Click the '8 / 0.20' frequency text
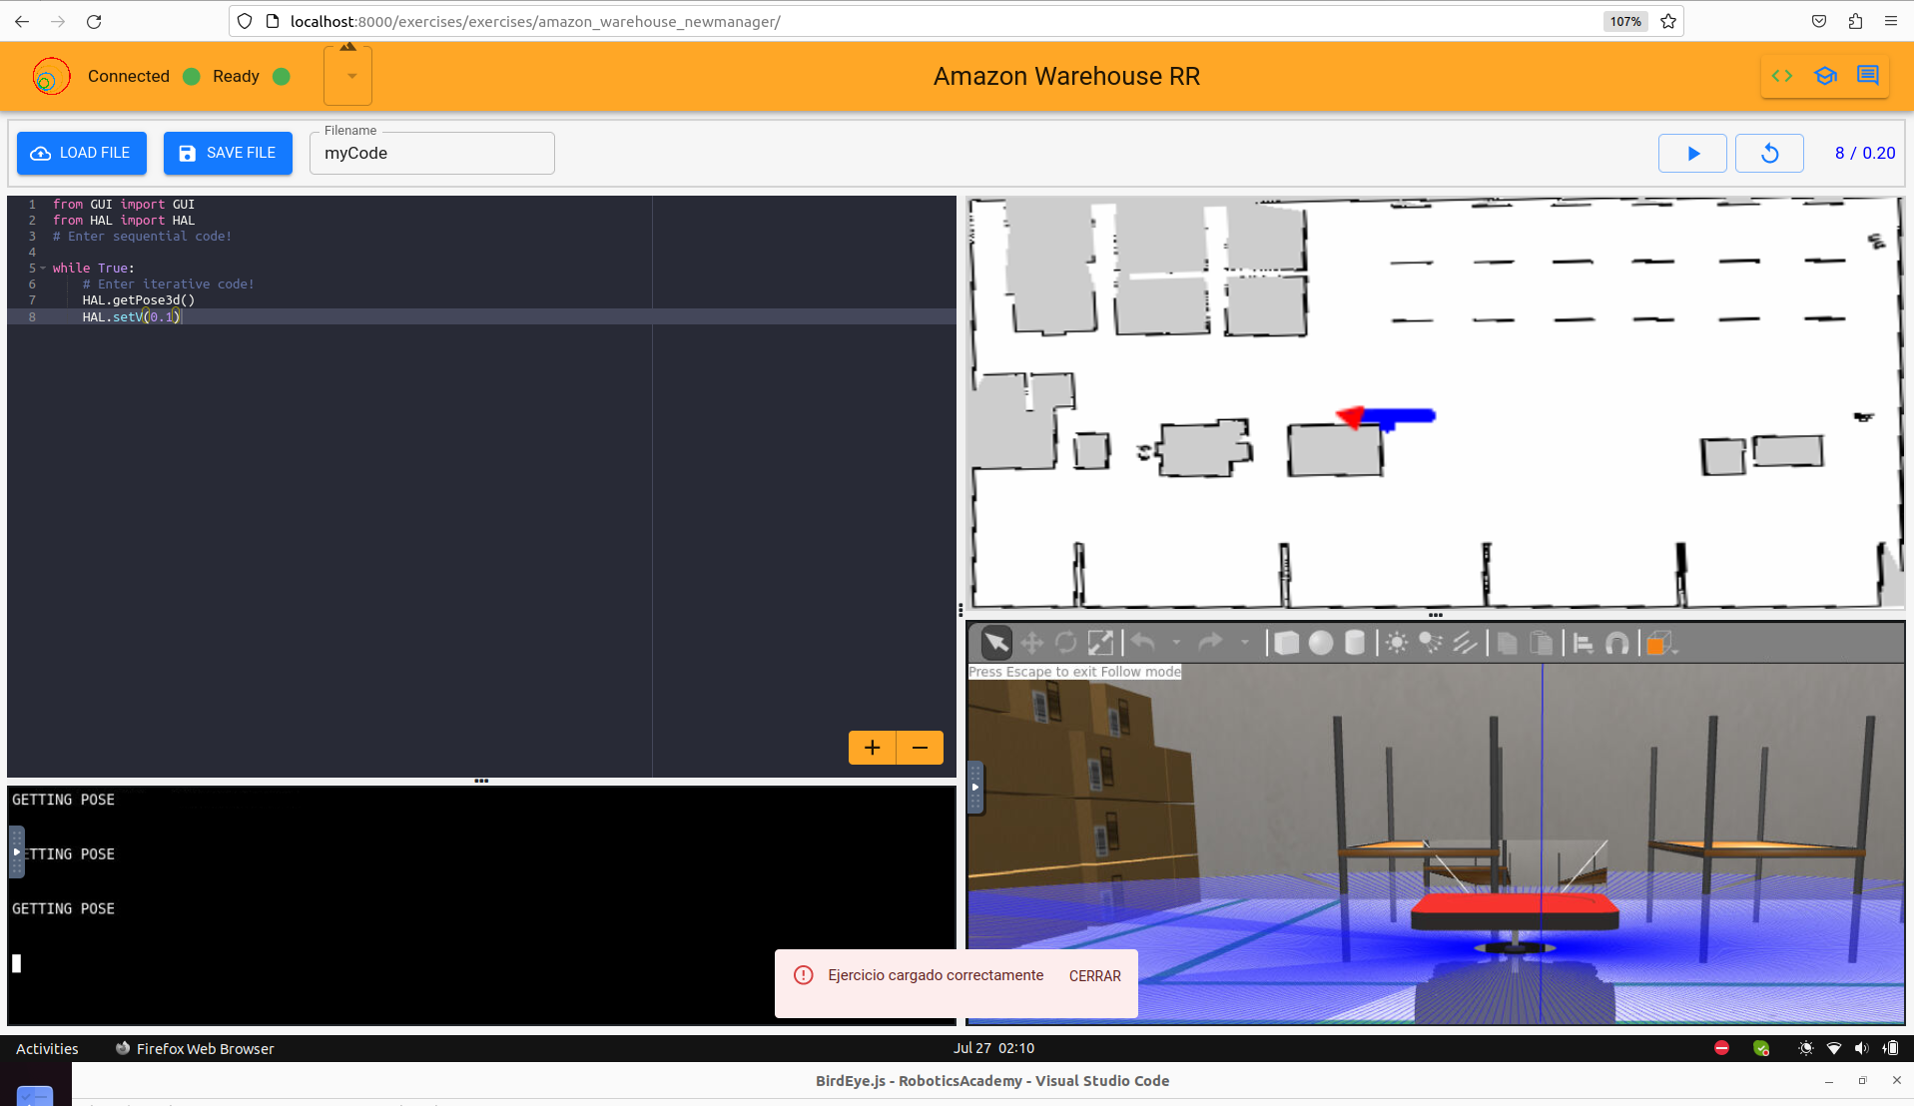Viewport: 1914px width, 1106px height. [x=1865, y=153]
